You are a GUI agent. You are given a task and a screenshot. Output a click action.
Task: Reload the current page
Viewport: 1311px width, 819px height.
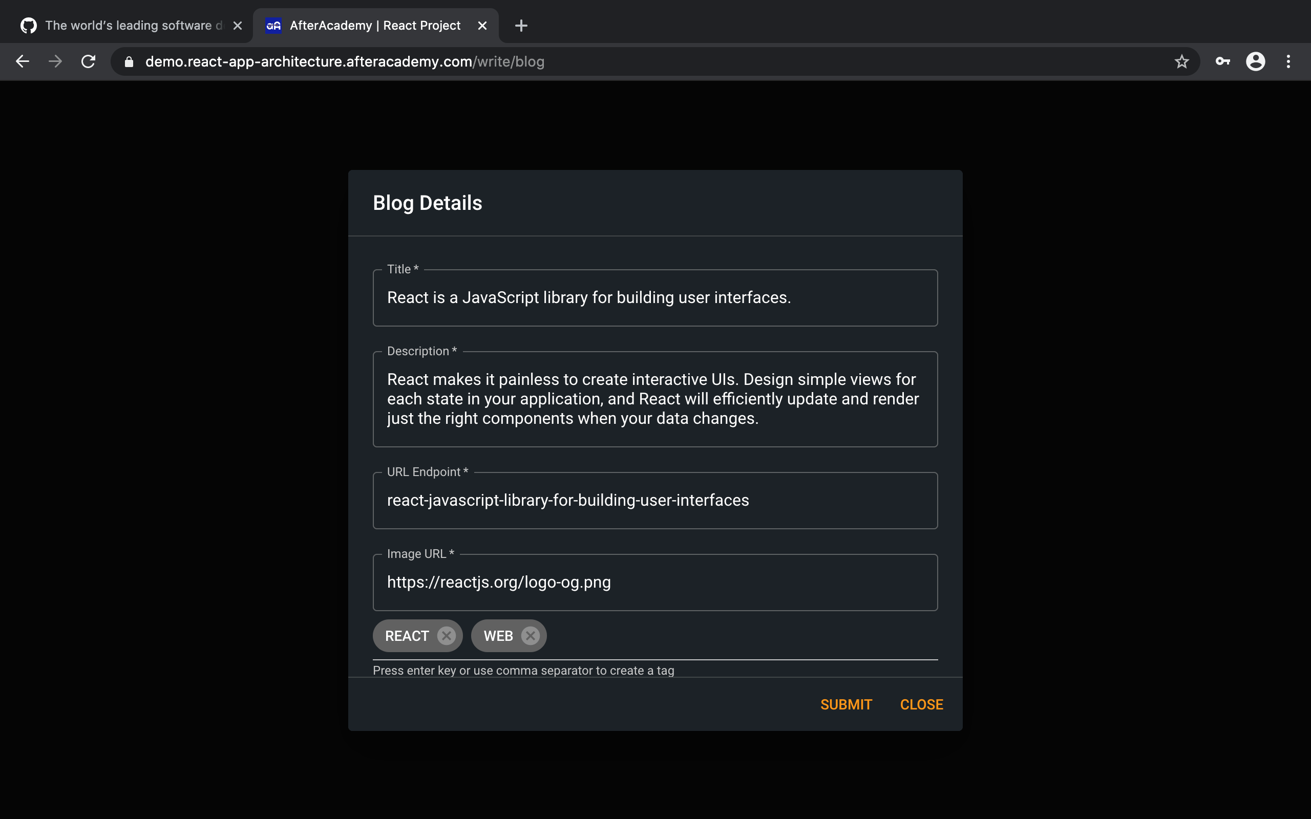click(88, 62)
